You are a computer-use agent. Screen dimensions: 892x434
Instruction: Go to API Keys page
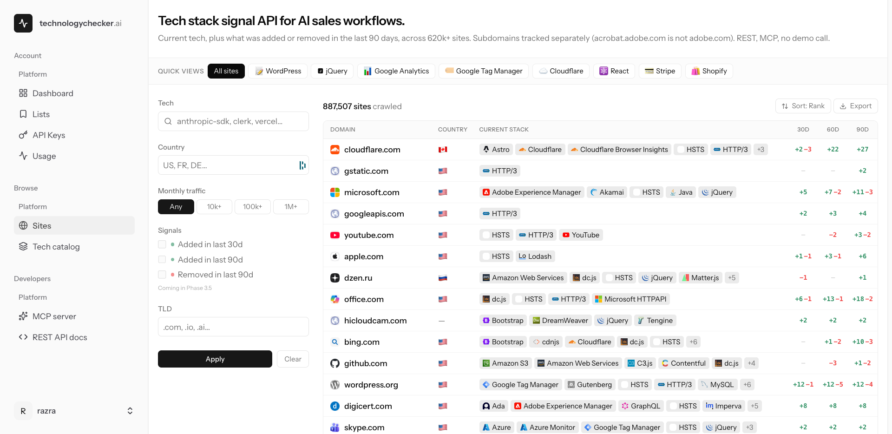(x=74, y=135)
